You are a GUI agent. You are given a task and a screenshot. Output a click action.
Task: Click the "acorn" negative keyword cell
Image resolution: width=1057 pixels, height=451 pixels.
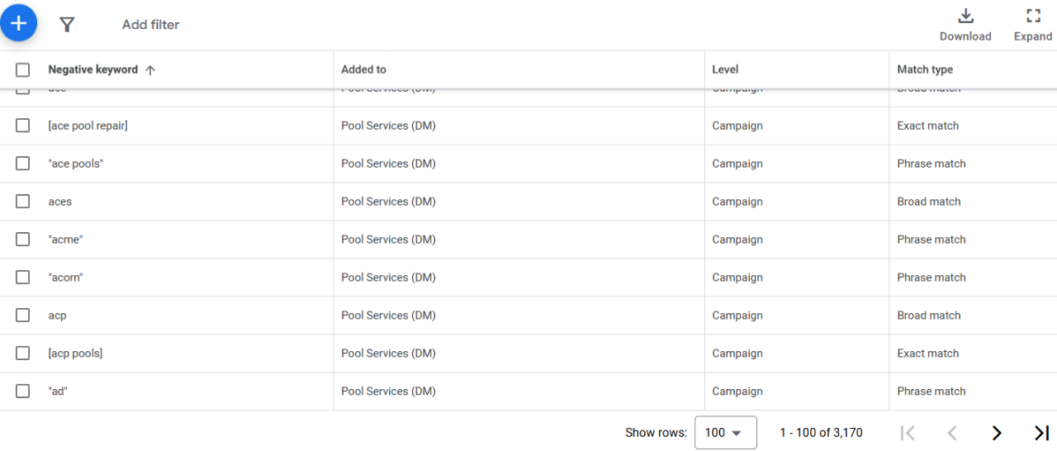66,278
